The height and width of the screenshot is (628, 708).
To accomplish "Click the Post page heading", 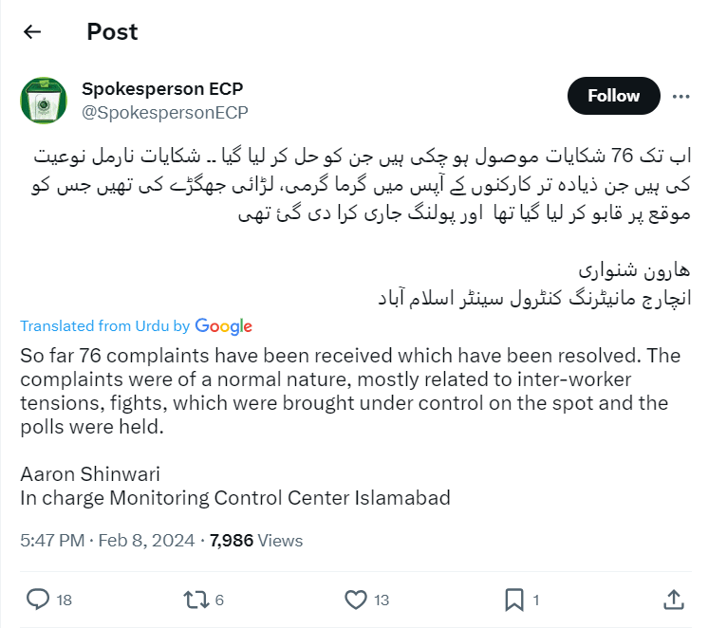I will click(x=112, y=31).
